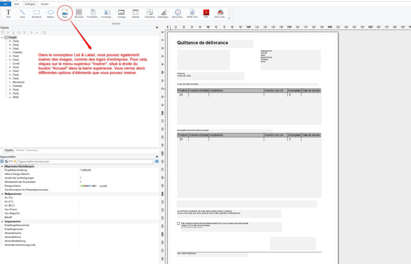Screen dimensions: 411x264
Task: Select the Text object tool
Action: pos(8,14)
